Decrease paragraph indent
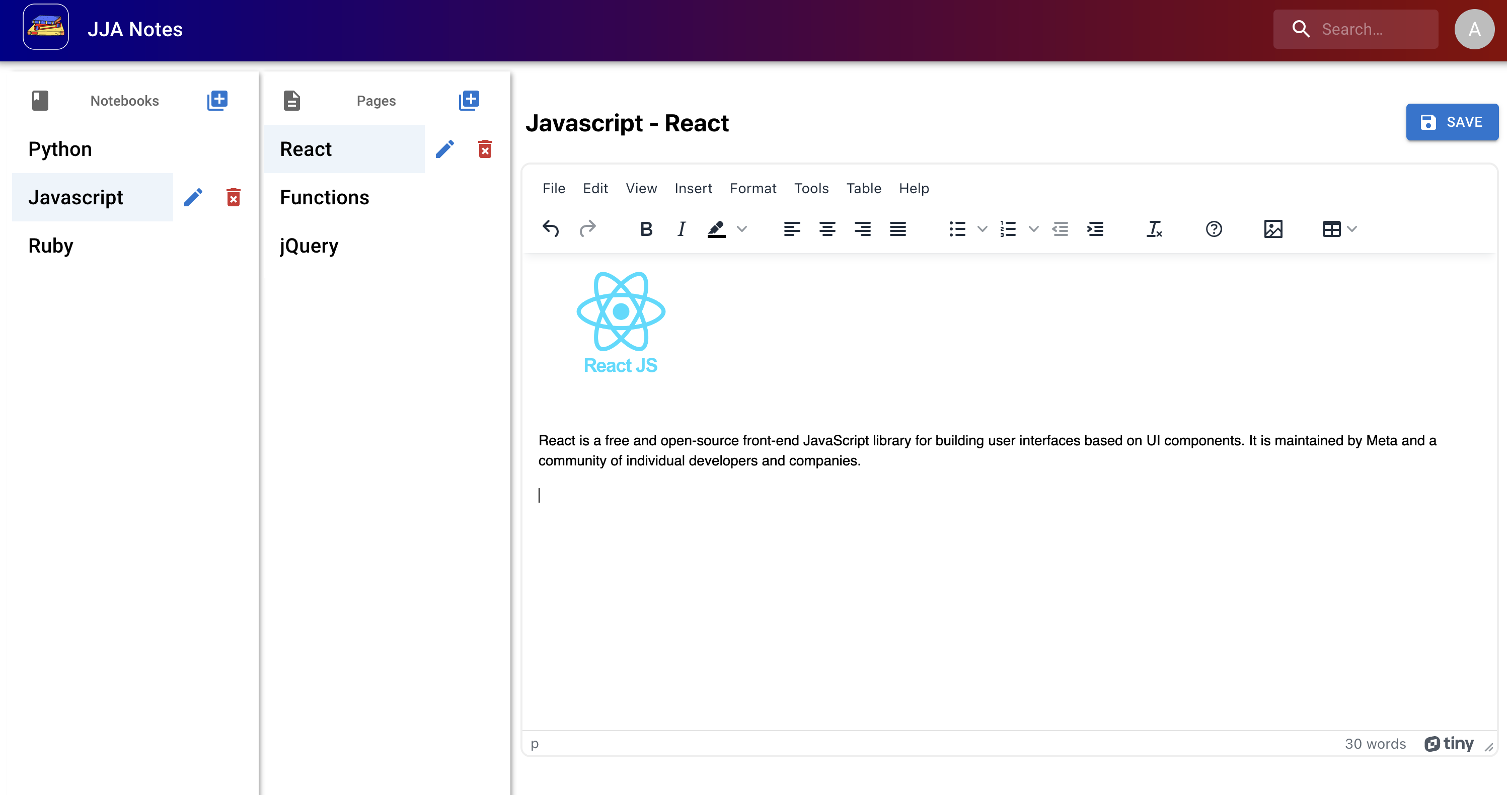Image resolution: width=1507 pixels, height=795 pixels. coord(1060,229)
